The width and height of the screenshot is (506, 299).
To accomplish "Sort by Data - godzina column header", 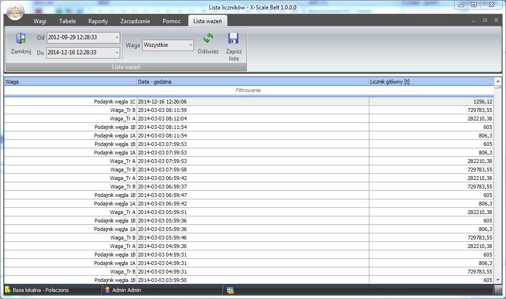I will pos(253,82).
